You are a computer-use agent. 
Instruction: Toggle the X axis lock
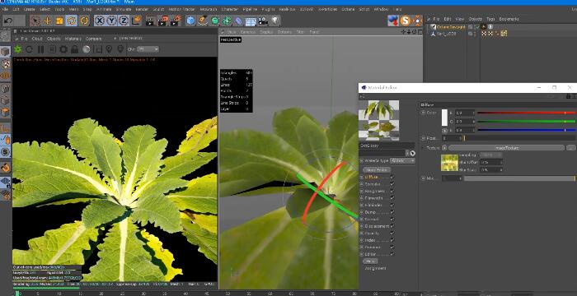click(x=100, y=21)
